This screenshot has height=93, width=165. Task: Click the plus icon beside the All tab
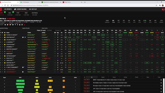coord(85,77)
